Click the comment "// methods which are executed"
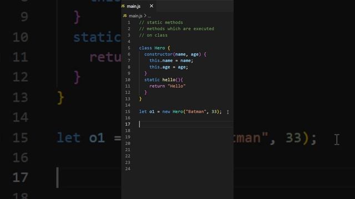Viewport: 355px width, 199px height. [176, 29]
